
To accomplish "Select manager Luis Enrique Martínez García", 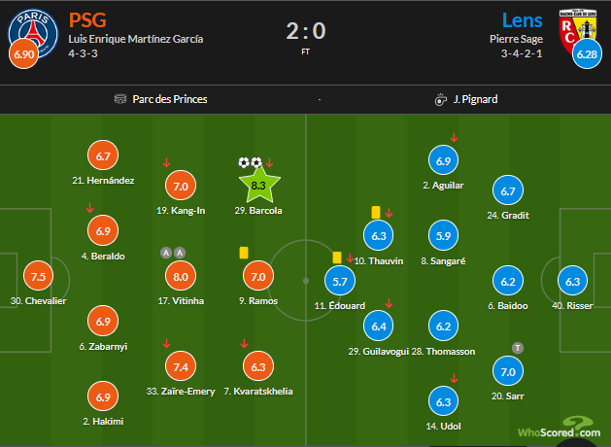I will click(x=135, y=39).
